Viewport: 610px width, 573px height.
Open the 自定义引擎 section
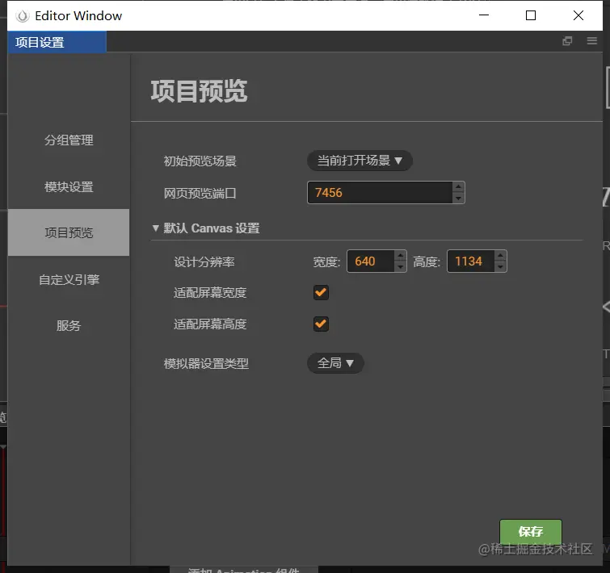[x=69, y=279]
